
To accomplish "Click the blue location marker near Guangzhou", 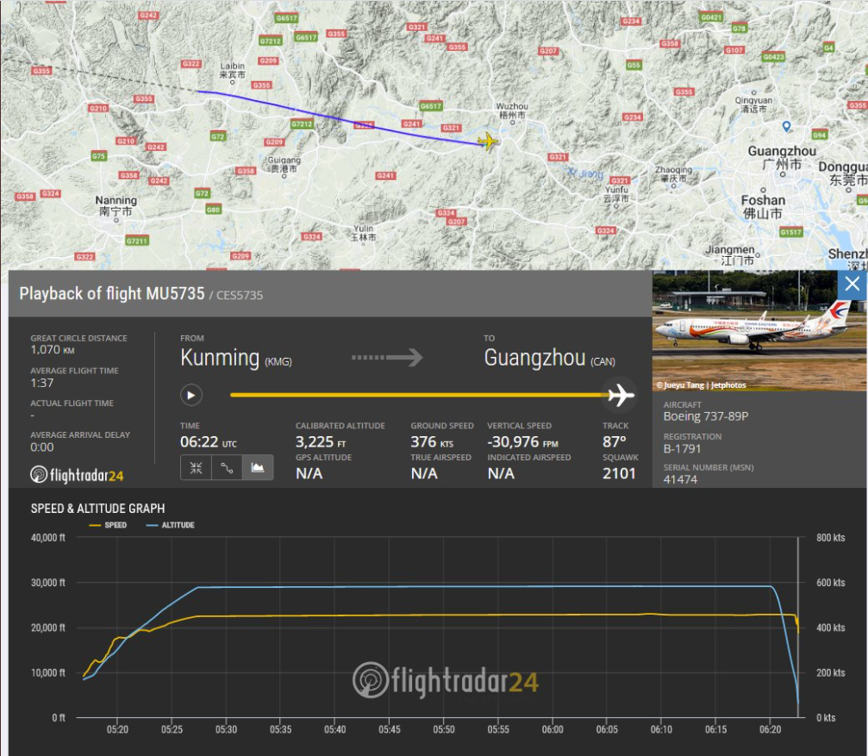I will [x=787, y=127].
